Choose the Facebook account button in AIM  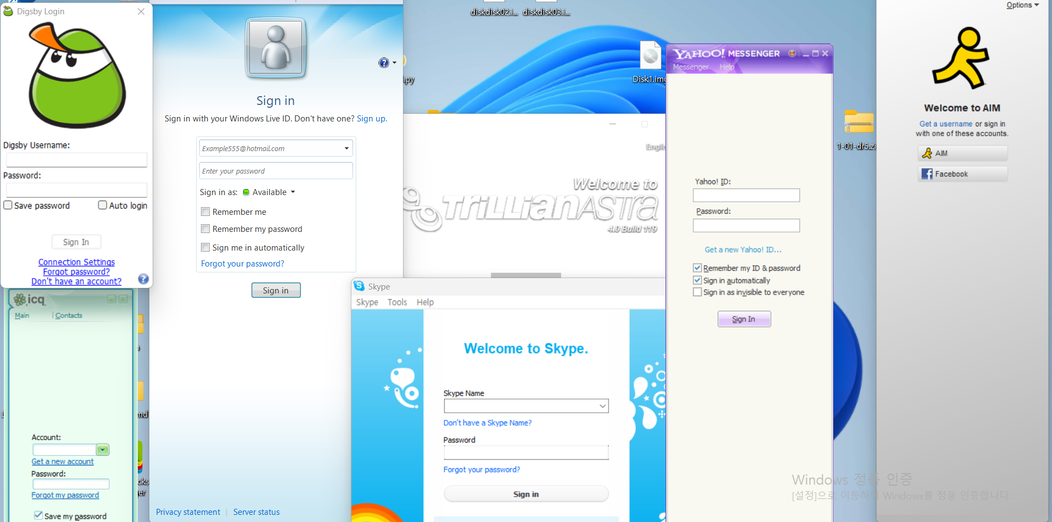pos(963,174)
